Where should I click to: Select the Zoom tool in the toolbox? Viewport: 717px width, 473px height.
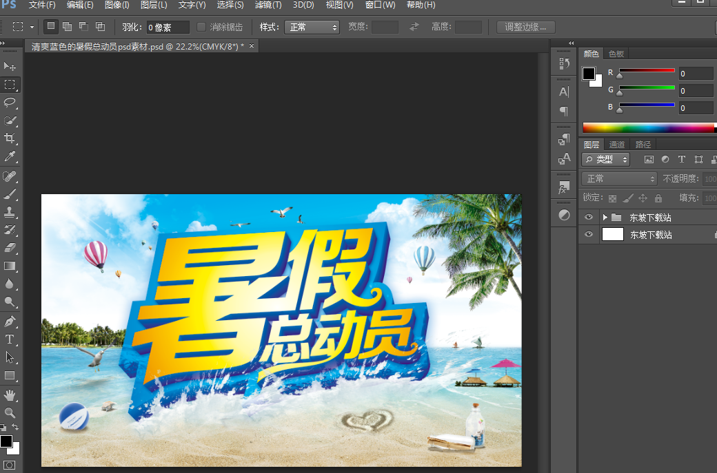tap(10, 412)
